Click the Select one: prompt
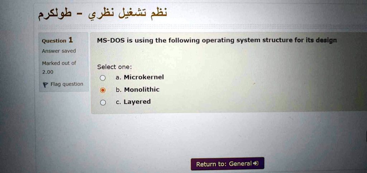Viewport: 367px width, 173px height. point(114,67)
